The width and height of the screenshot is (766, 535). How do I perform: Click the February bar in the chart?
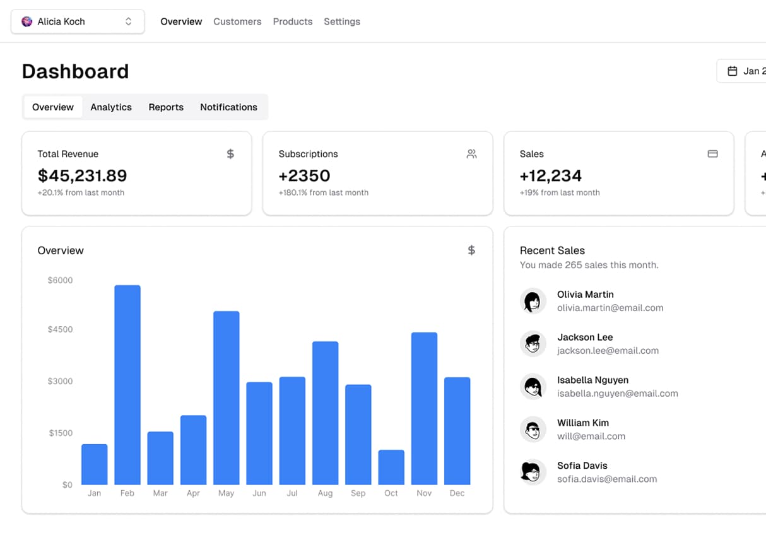click(127, 385)
